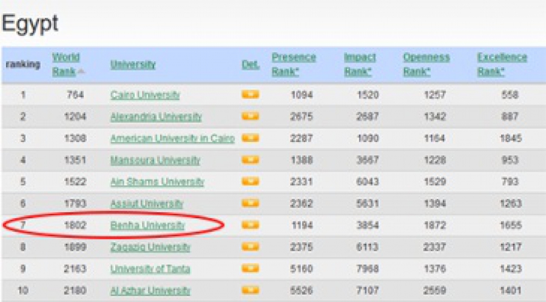The width and height of the screenshot is (546, 302).
Task: Select excellence rank value 1845
Action: click(x=511, y=138)
